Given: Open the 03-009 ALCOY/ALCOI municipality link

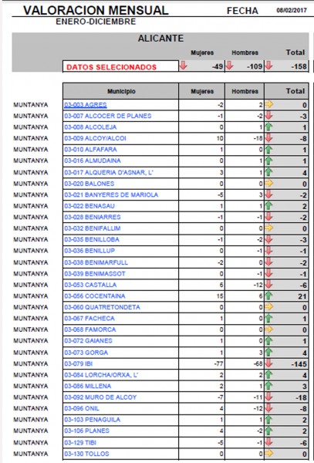Looking at the screenshot, I should (95, 138).
